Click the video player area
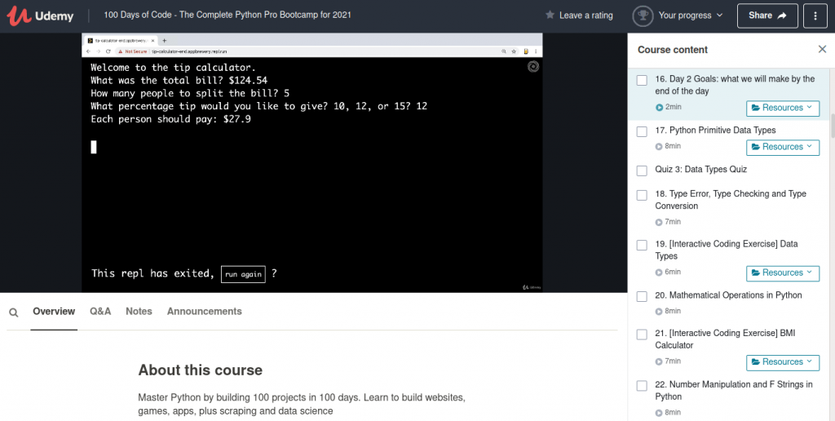Viewport: 835px width, 421px height. 312,162
